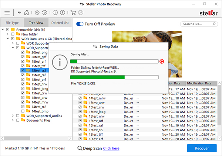The height and width of the screenshot is (156, 222).
Task: Minimize the Stellar Photo Recovery window
Action: (194, 4)
